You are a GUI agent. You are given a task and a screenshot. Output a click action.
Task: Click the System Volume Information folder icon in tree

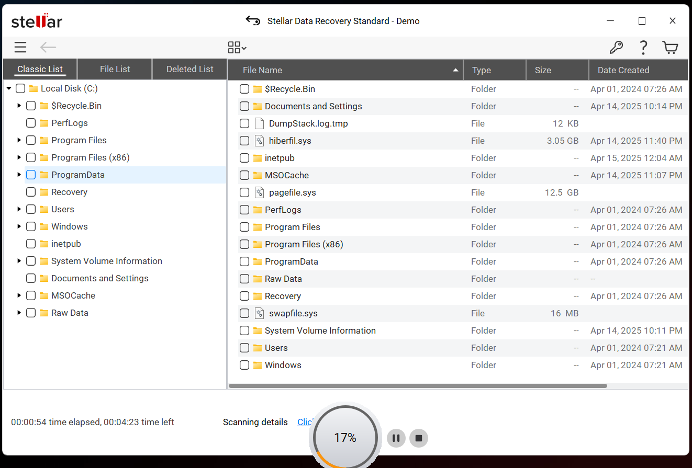(44, 261)
